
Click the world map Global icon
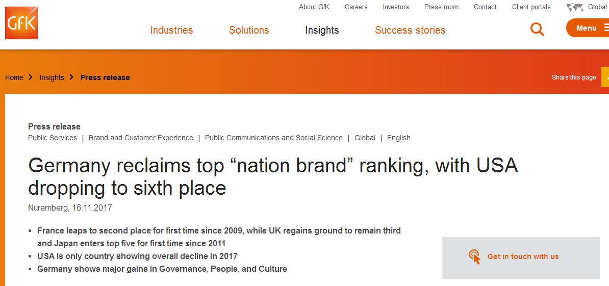coord(575,7)
